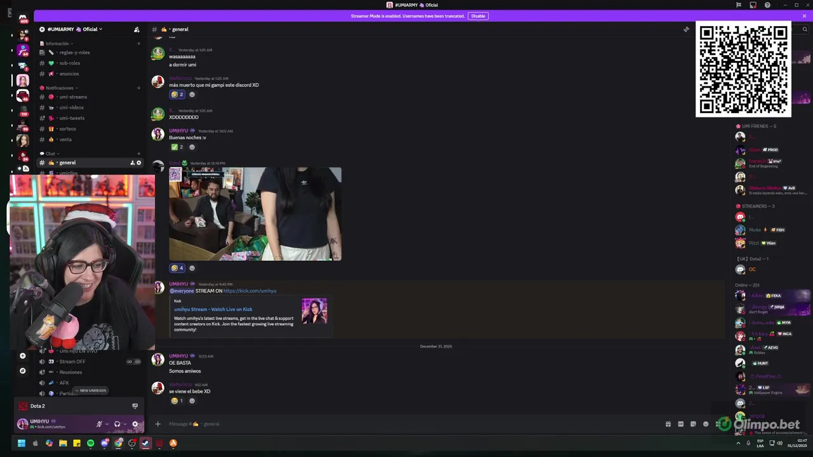813x457 pixels.
Task: Open the venta channel
Action: pyautogui.click(x=89, y=140)
